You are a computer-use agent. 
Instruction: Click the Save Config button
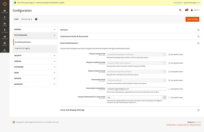pos(192,19)
